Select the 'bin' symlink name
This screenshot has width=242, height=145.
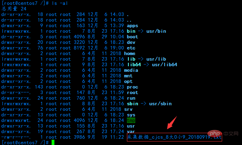[131, 31]
